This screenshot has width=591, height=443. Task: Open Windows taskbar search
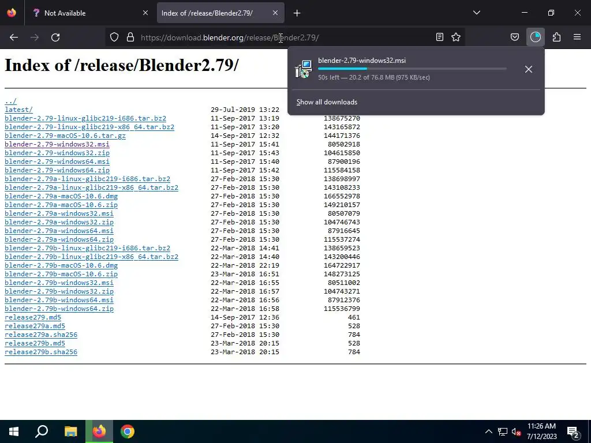tap(42, 431)
